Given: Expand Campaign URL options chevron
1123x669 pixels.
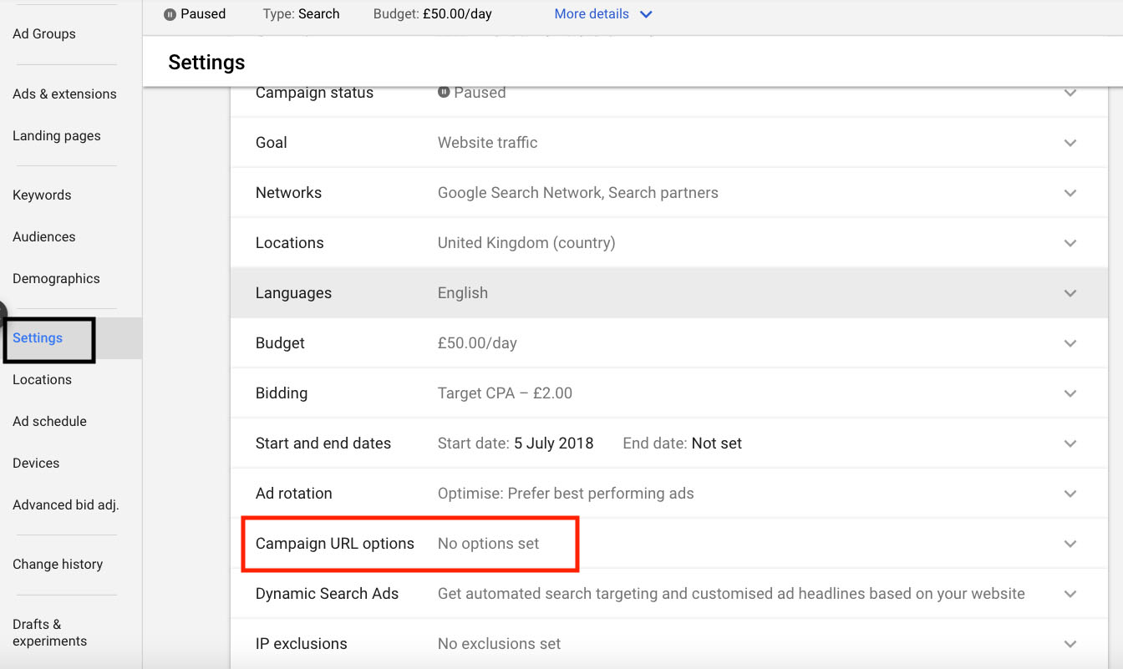Looking at the screenshot, I should tap(1070, 544).
